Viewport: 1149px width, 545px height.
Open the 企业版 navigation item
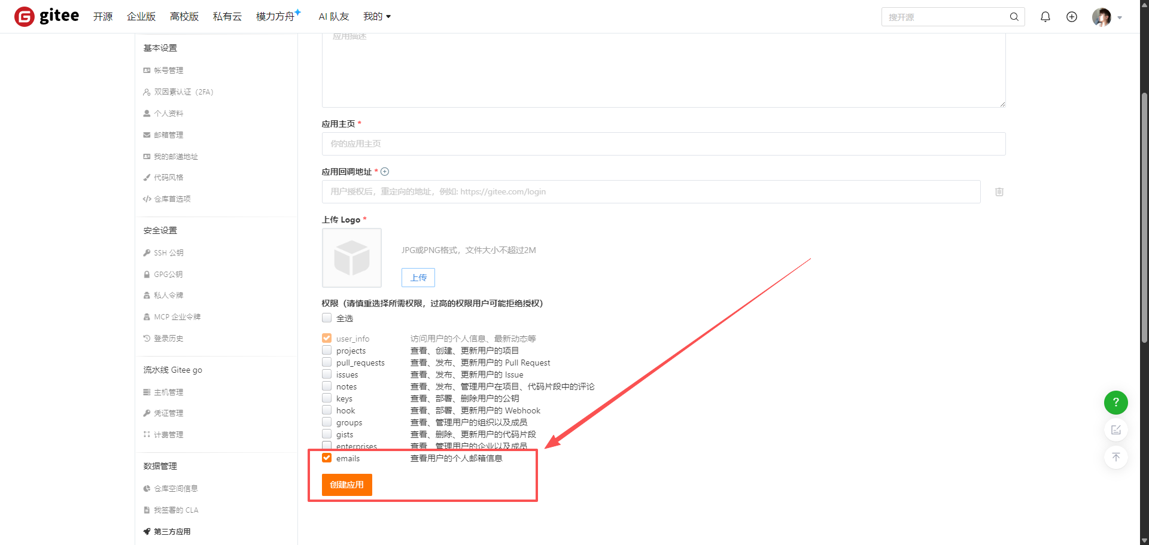(x=141, y=17)
